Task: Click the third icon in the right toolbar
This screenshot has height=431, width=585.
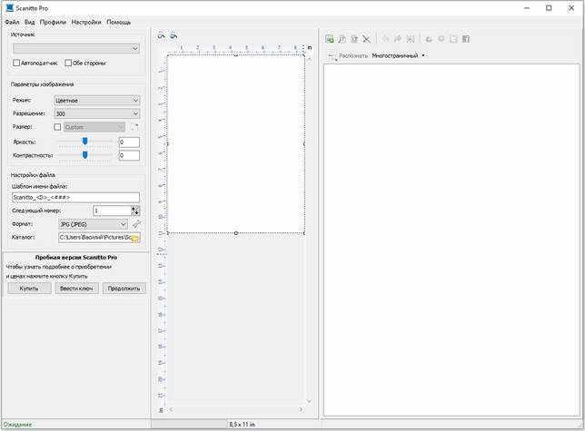Action: tap(354, 39)
